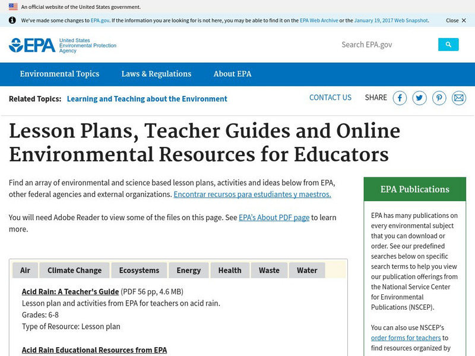Switch to the Waste tab
The width and height of the screenshot is (475, 356).
click(x=270, y=271)
